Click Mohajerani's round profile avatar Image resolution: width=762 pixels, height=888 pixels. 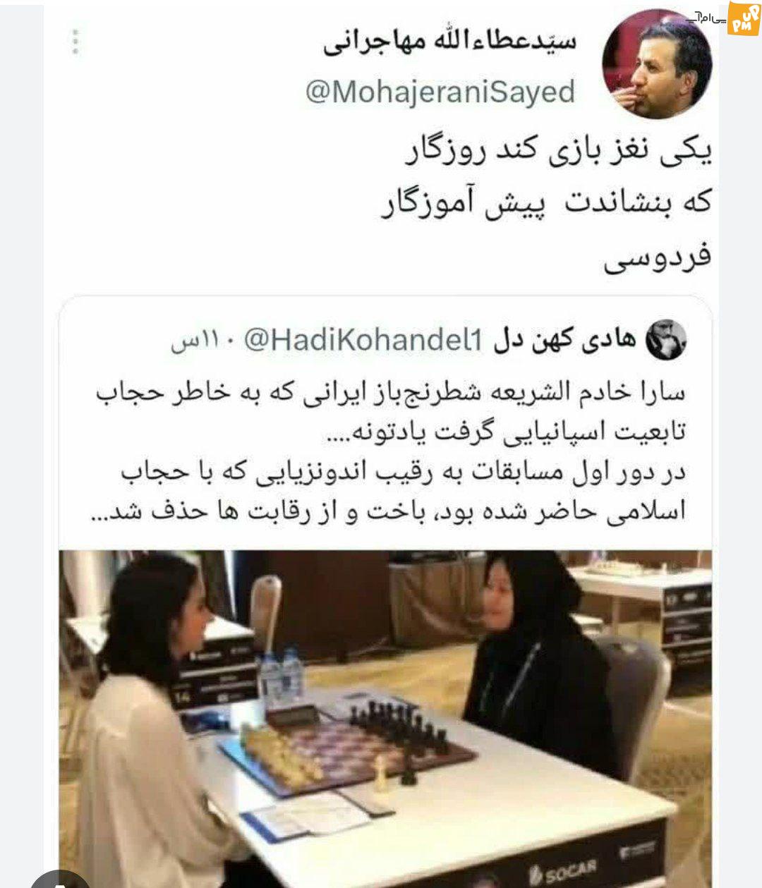pyautogui.click(x=656, y=64)
